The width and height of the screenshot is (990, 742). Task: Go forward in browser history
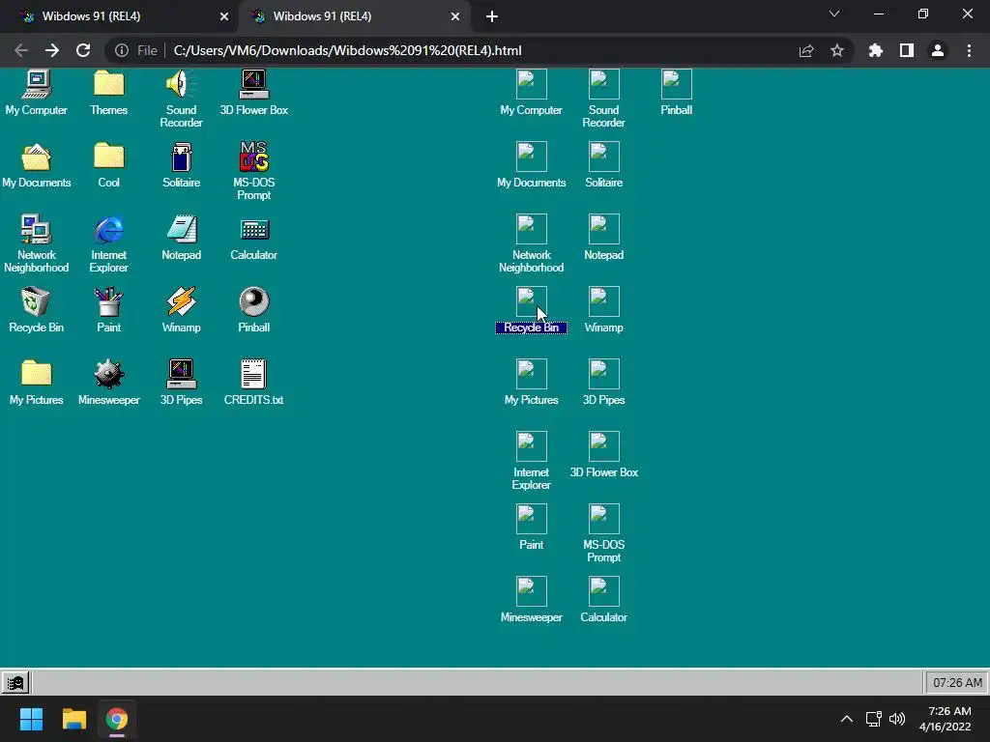(52, 50)
